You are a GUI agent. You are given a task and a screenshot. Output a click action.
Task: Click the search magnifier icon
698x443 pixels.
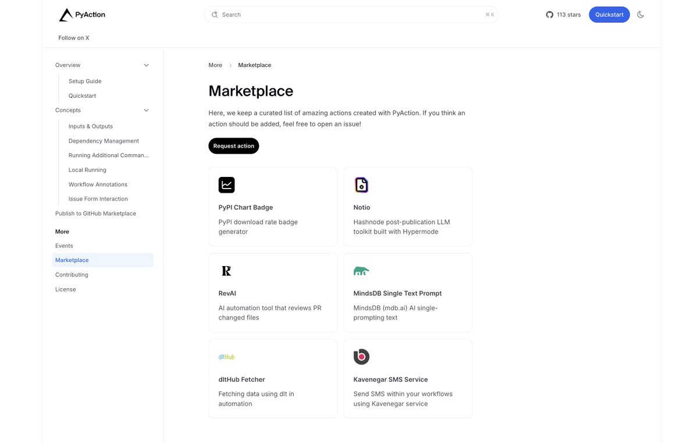215,15
